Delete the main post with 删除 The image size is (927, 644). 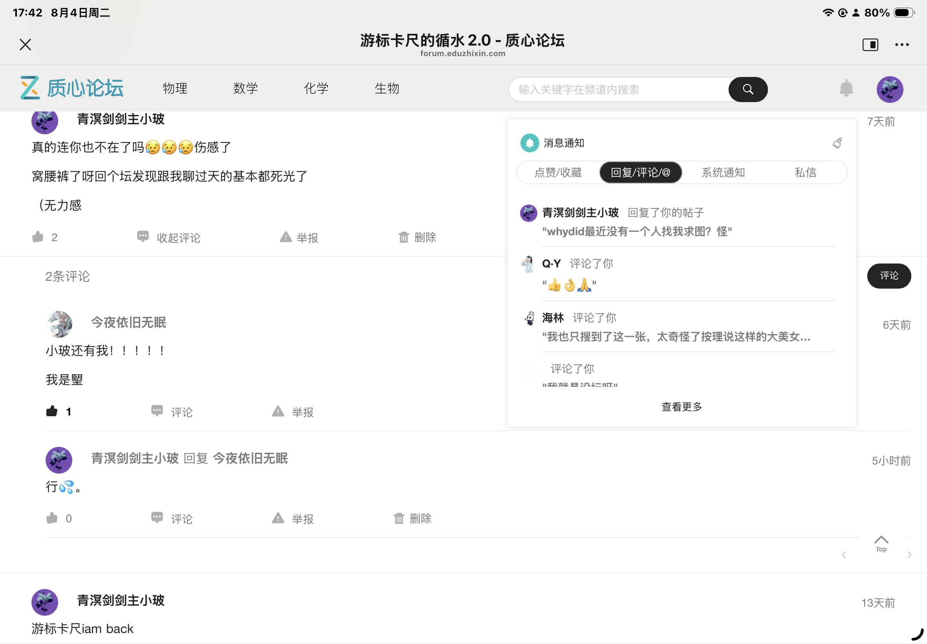417,237
